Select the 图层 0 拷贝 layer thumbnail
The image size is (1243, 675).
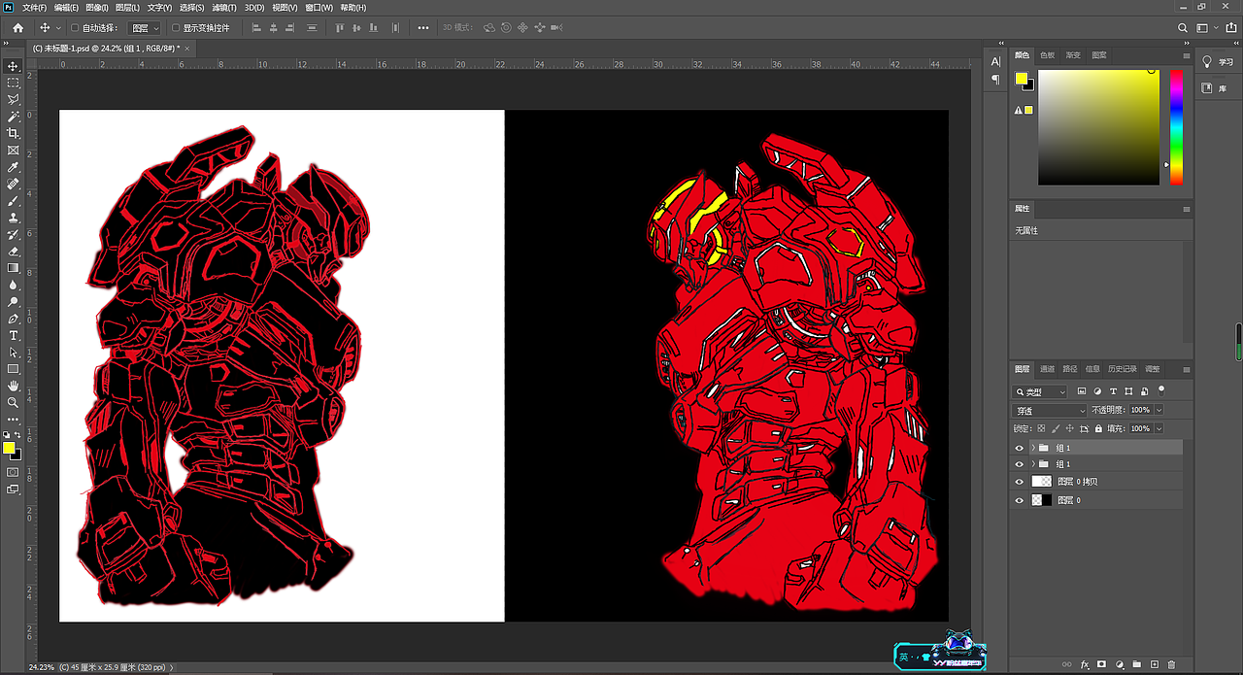coord(1041,482)
